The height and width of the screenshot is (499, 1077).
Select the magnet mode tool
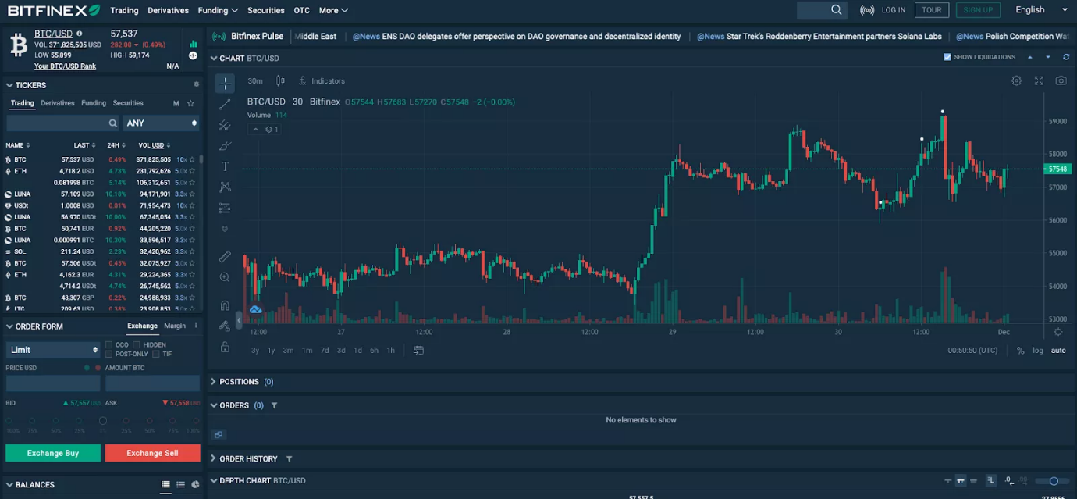(x=225, y=305)
